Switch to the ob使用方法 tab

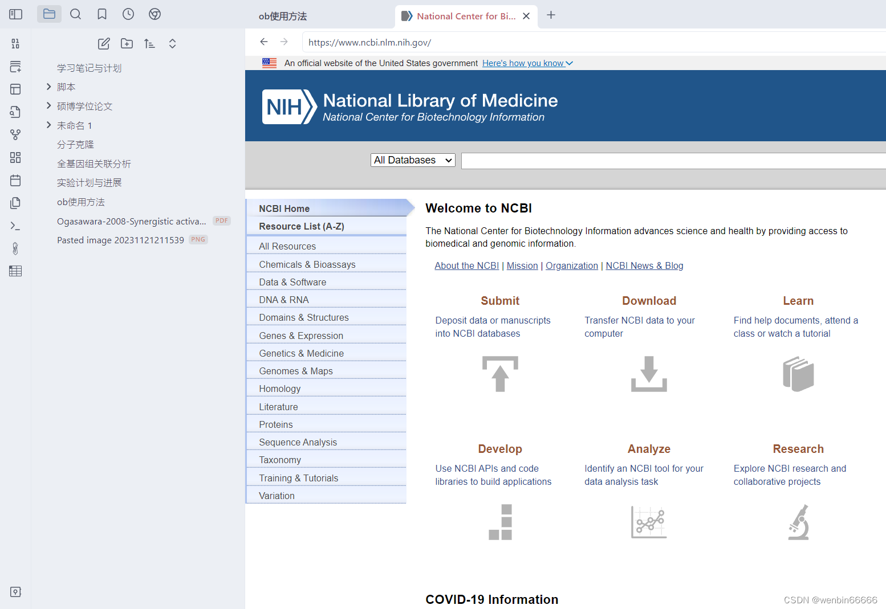pyautogui.click(x=283, y=17)
